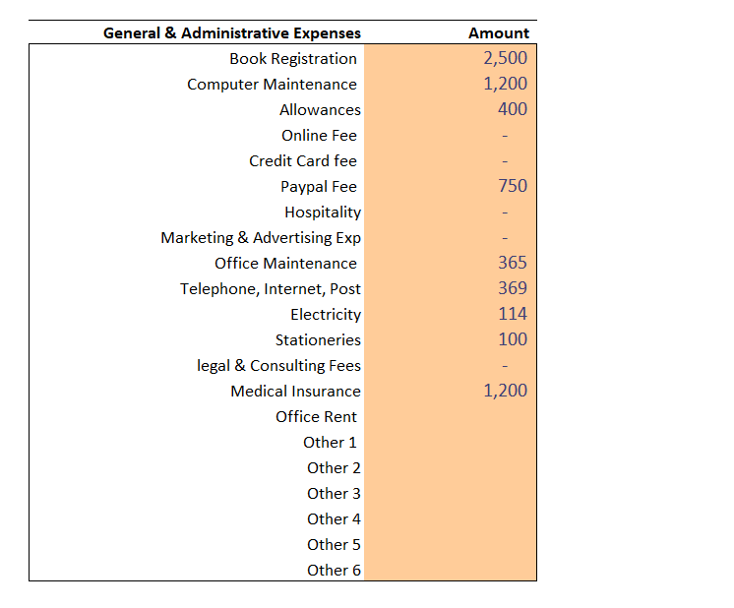Click the empty Online Fee amount cell
The height and width of the screenshot is (608, 734).
(x=451, y=135)
